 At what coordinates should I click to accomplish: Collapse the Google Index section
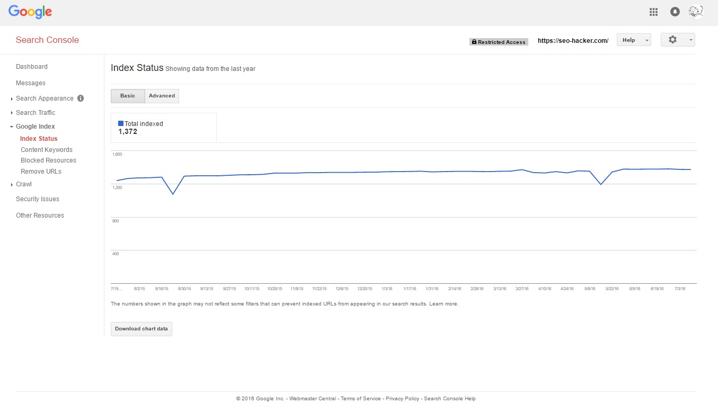35,127
